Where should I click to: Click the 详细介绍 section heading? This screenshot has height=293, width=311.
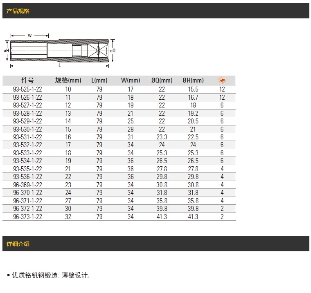[x=18, y=244]
